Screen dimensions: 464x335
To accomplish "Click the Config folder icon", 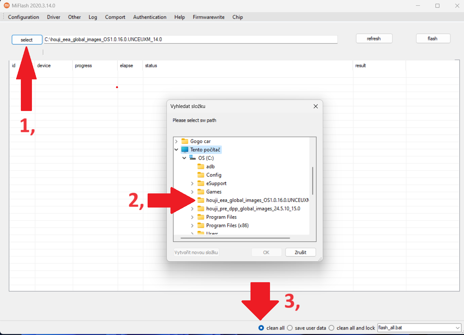I will (x=201, y=175).
